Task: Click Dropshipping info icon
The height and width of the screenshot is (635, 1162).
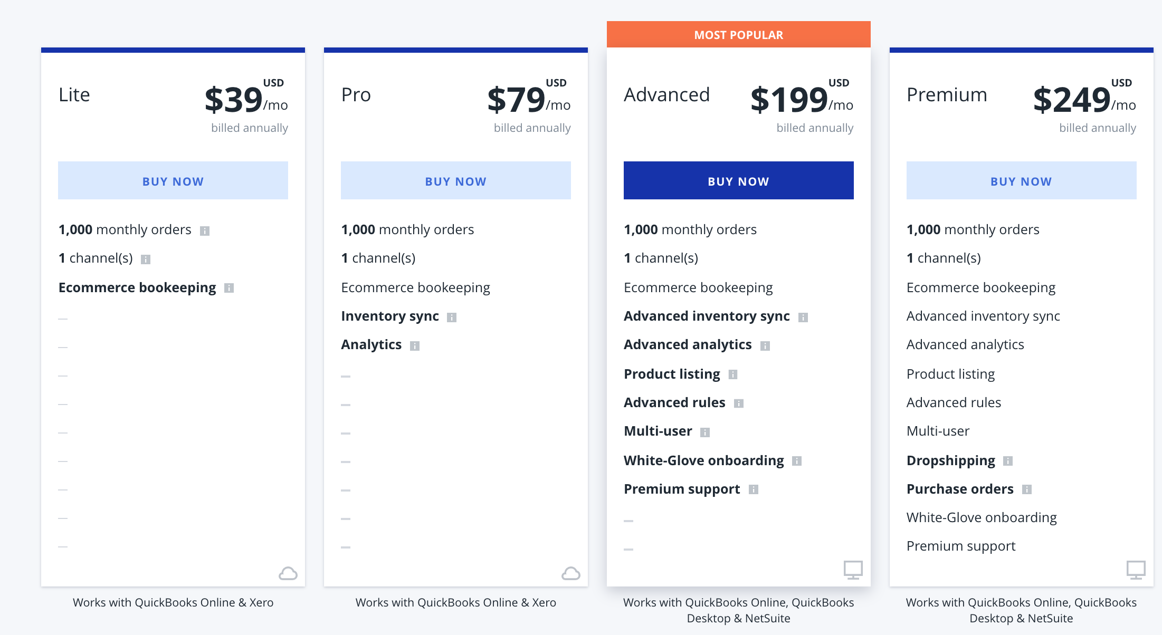Action: 1008,461
